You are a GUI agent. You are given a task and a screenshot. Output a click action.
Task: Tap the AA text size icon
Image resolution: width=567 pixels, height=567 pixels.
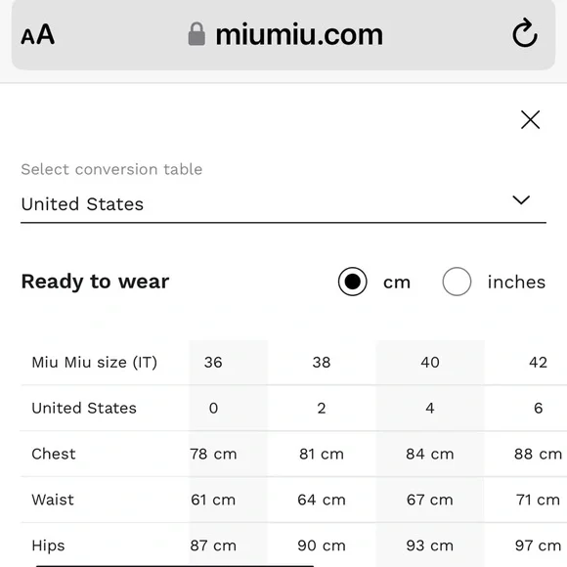pyautogui.click(x=37, y=35)
